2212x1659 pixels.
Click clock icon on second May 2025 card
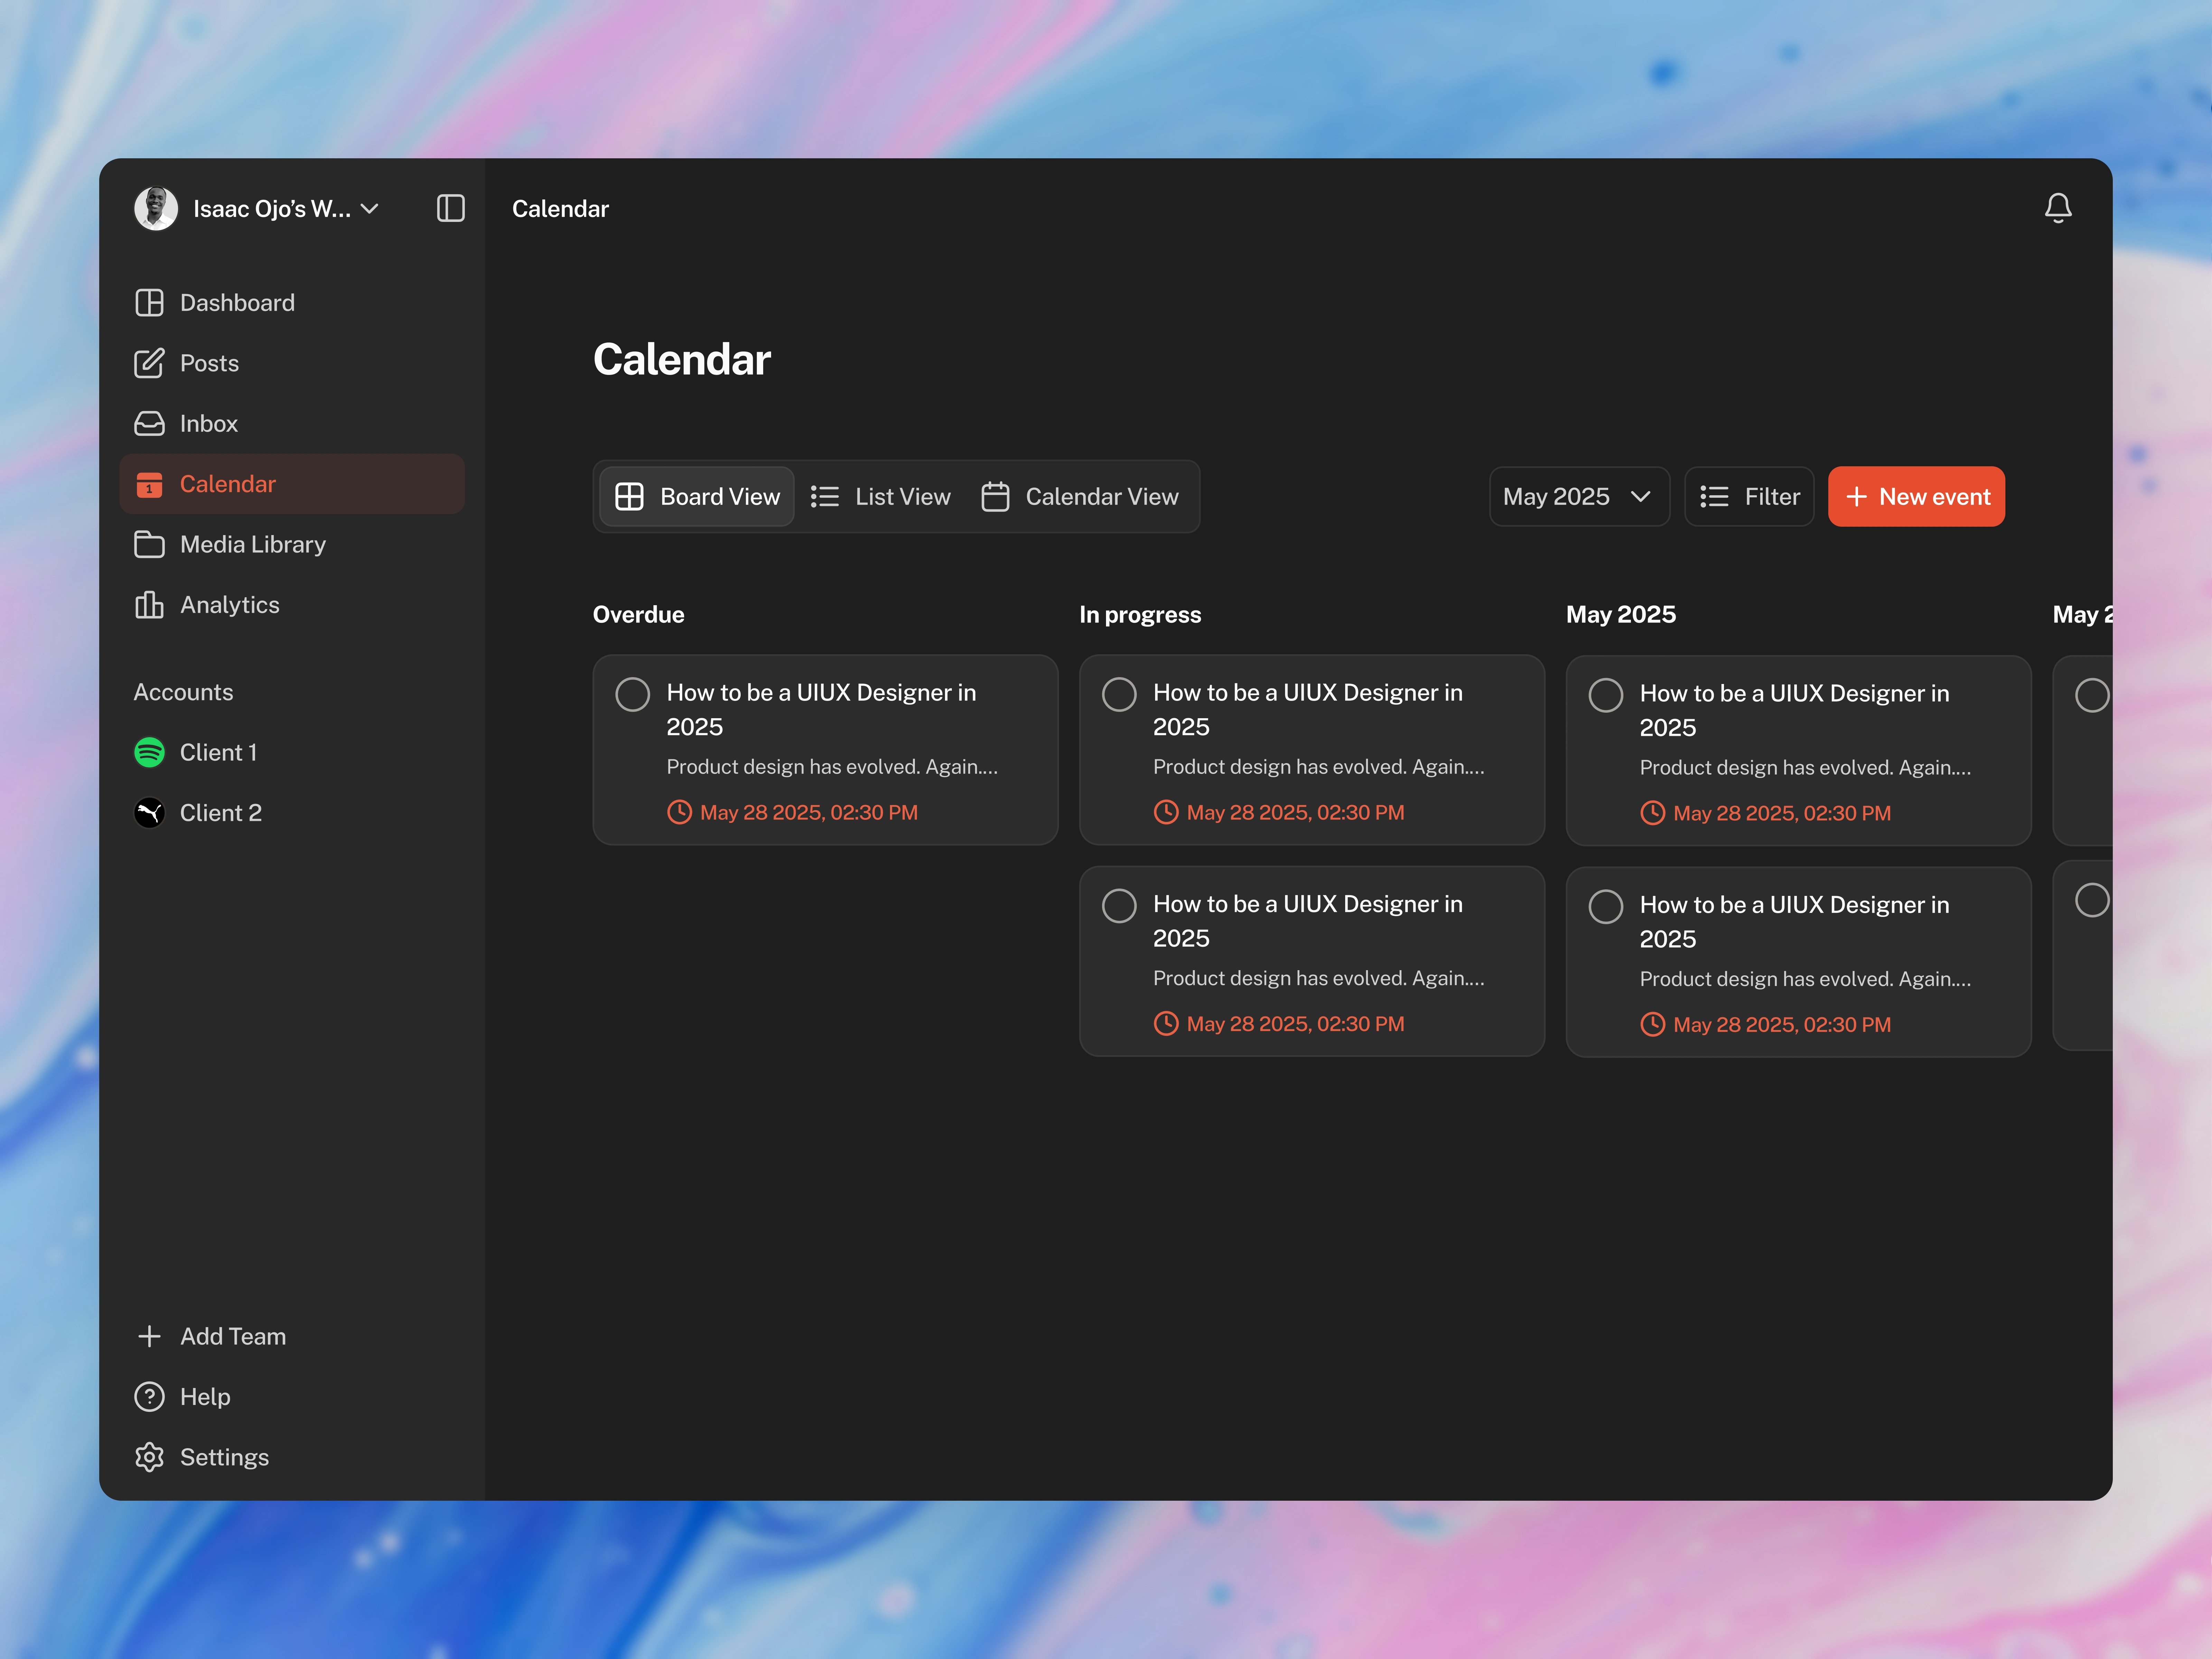[x=1653, y=1024]
